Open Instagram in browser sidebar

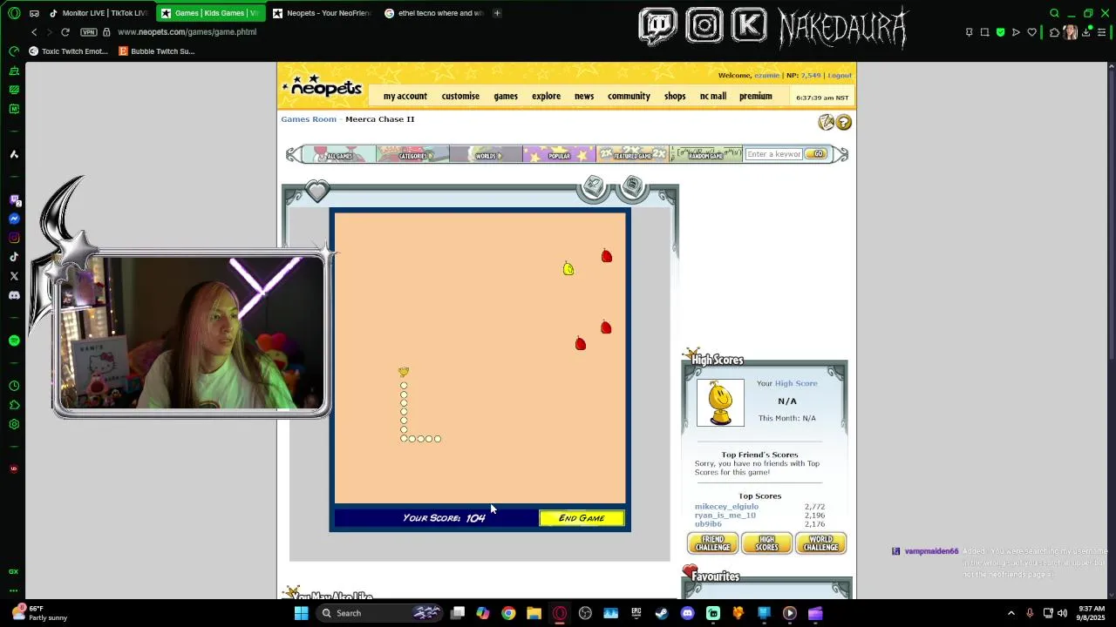tap(14, 238)
